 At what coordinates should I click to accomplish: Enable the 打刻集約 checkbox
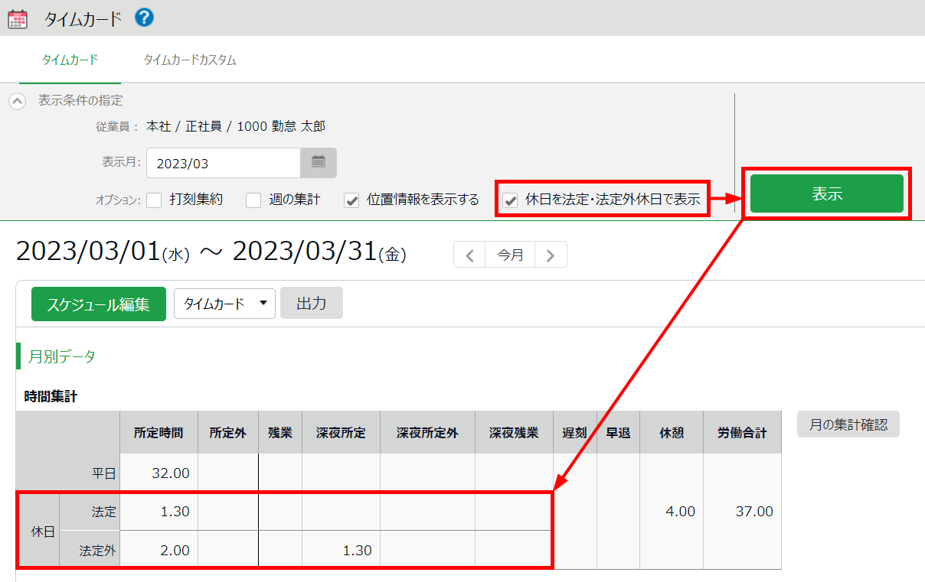(155, 200)
